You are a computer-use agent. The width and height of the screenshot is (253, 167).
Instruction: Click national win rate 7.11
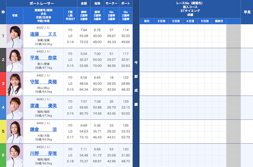tap(84, 149)
